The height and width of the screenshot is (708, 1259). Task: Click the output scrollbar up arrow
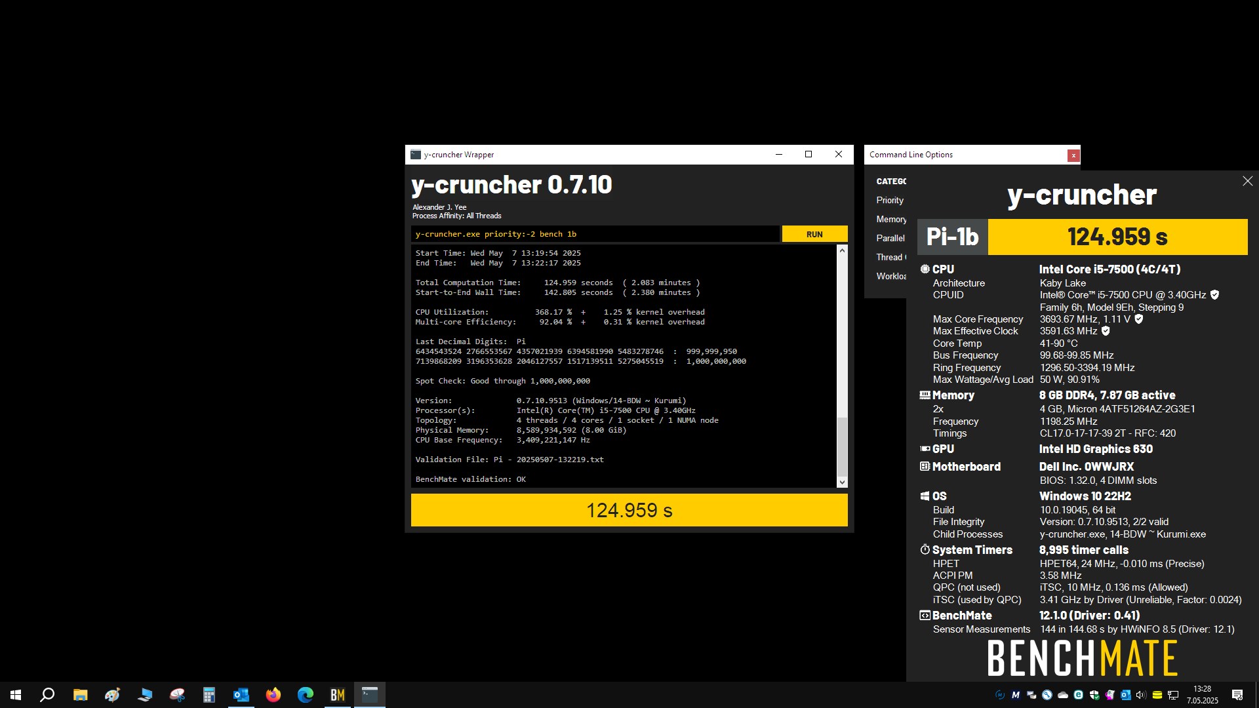(842, 250)
